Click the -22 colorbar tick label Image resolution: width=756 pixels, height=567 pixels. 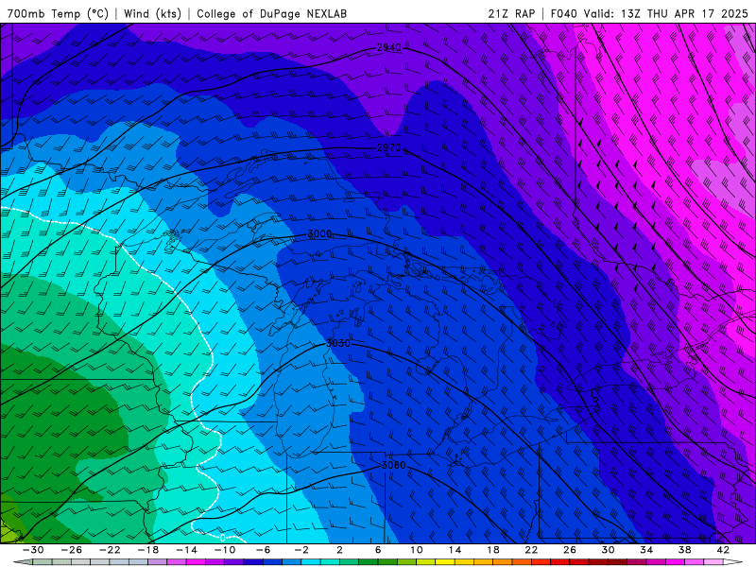(x=110, y=550)
